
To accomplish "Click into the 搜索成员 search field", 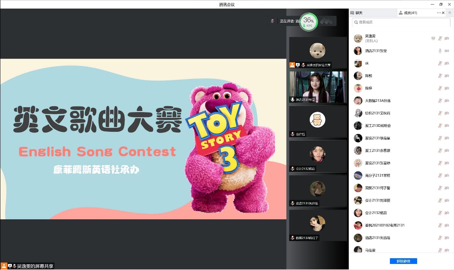I will tap(401, 22).
